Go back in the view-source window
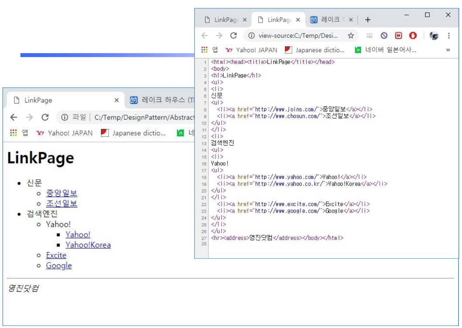 205,36
